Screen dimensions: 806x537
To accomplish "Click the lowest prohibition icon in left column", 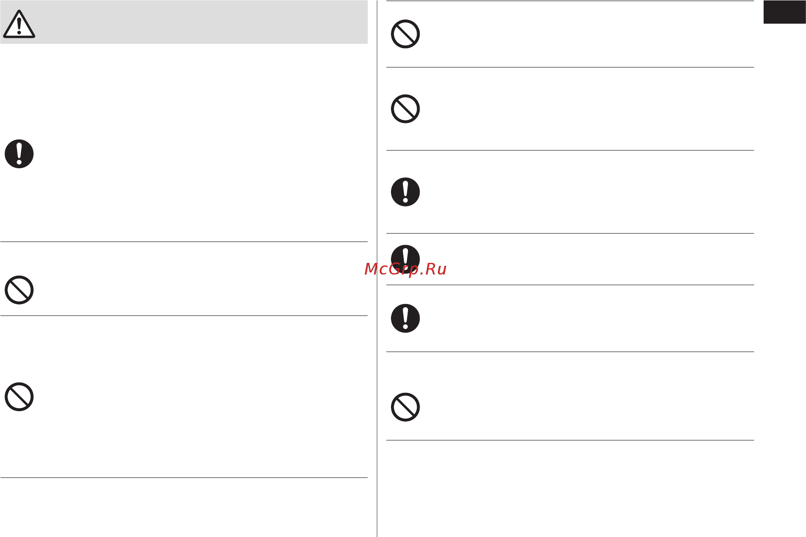I will click(19, 397).
